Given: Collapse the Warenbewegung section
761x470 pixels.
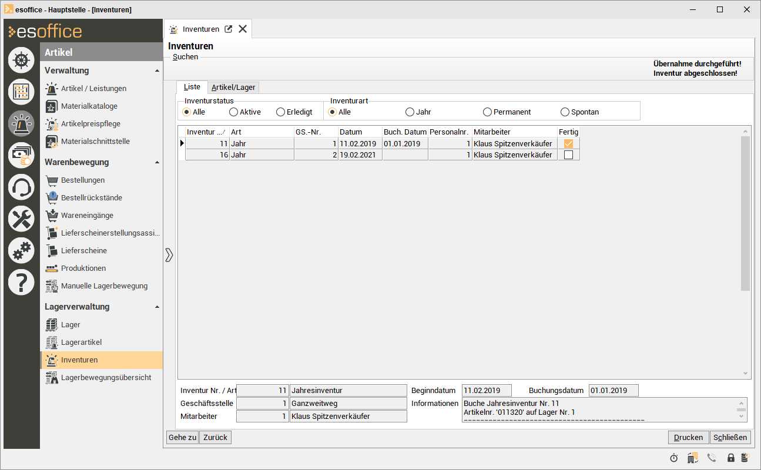Looking at the screenshot, I should (157, 163).
